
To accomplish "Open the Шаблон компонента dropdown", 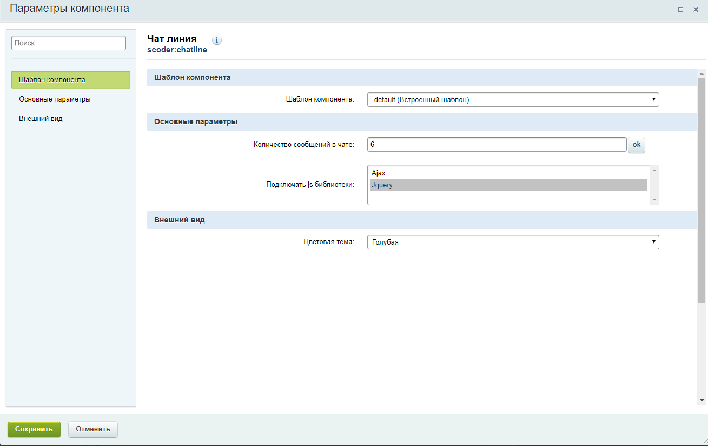I will 513,99.
